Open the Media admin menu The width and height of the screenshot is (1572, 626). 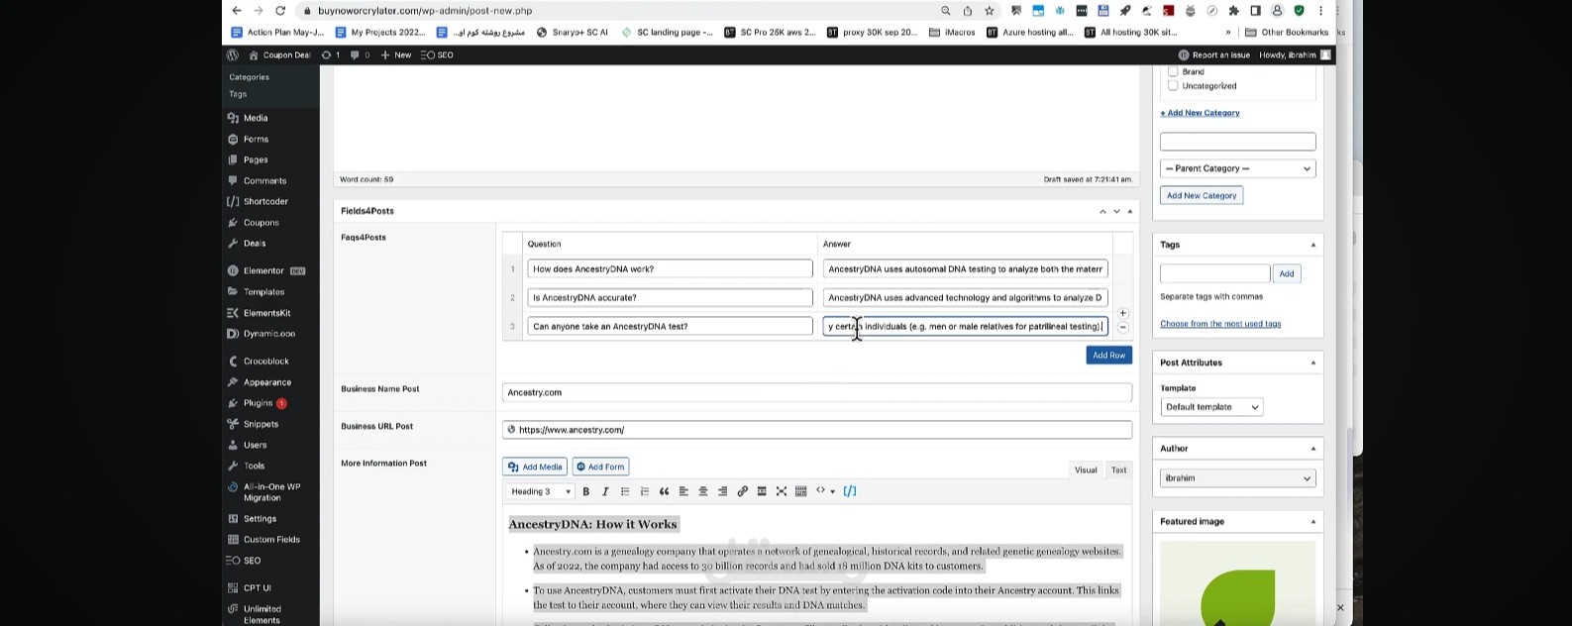point(256,118)
